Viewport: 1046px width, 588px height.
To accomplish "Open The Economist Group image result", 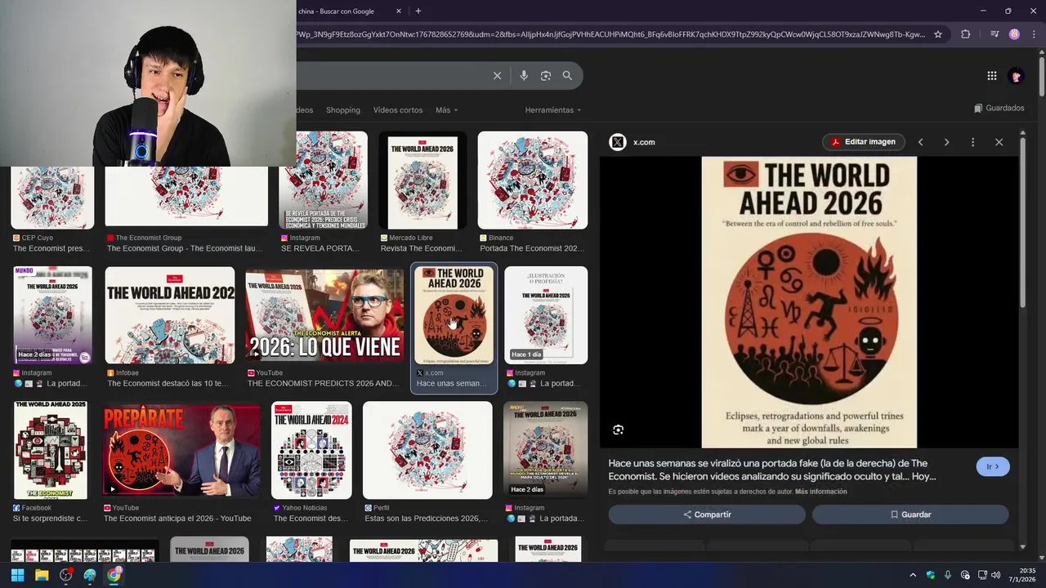I will point(186,194).
